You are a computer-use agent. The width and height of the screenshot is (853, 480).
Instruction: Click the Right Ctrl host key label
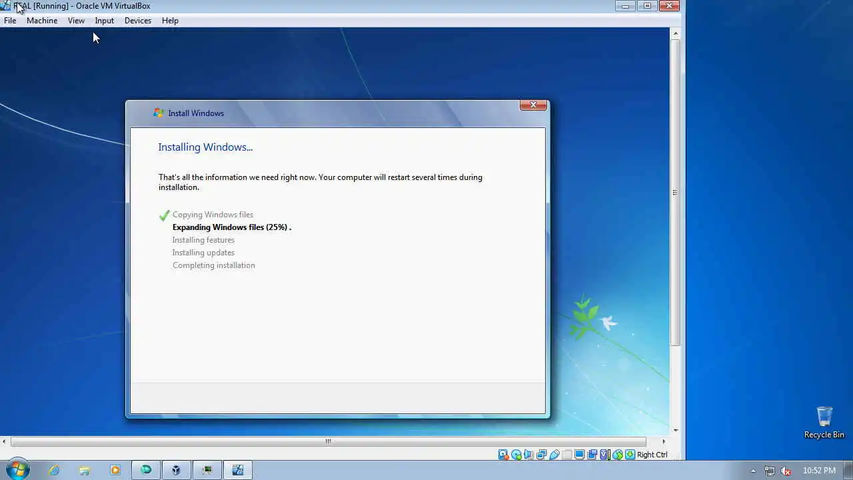coord(652,455)
